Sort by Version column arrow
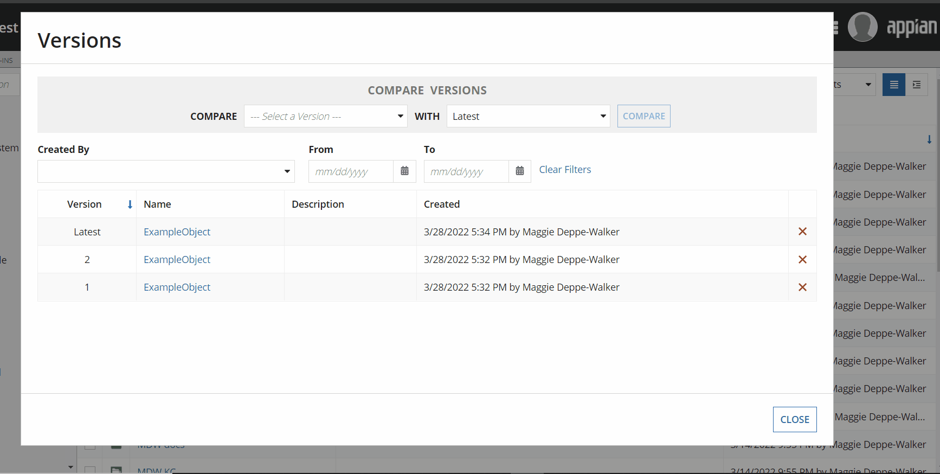This screenshot has width=940, height=474. (130, 204)
